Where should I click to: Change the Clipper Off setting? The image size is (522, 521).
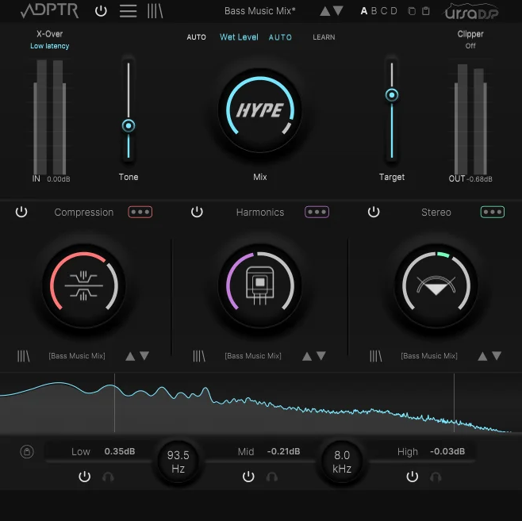(x=470, y=46)
